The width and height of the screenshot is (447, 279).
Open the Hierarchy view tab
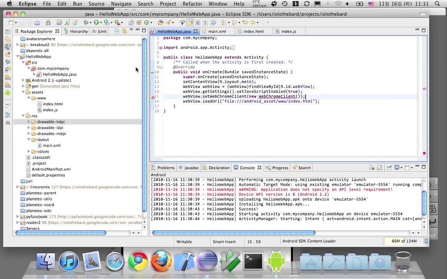76,31
